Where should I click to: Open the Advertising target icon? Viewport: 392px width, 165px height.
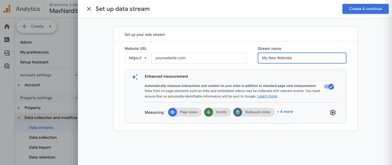[7, 66]
